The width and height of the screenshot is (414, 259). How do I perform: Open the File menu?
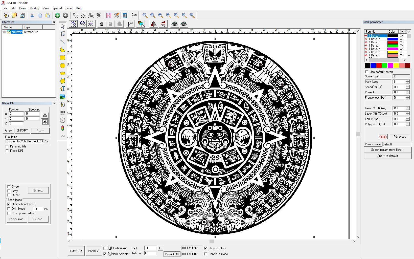click(x=5, y=8)
